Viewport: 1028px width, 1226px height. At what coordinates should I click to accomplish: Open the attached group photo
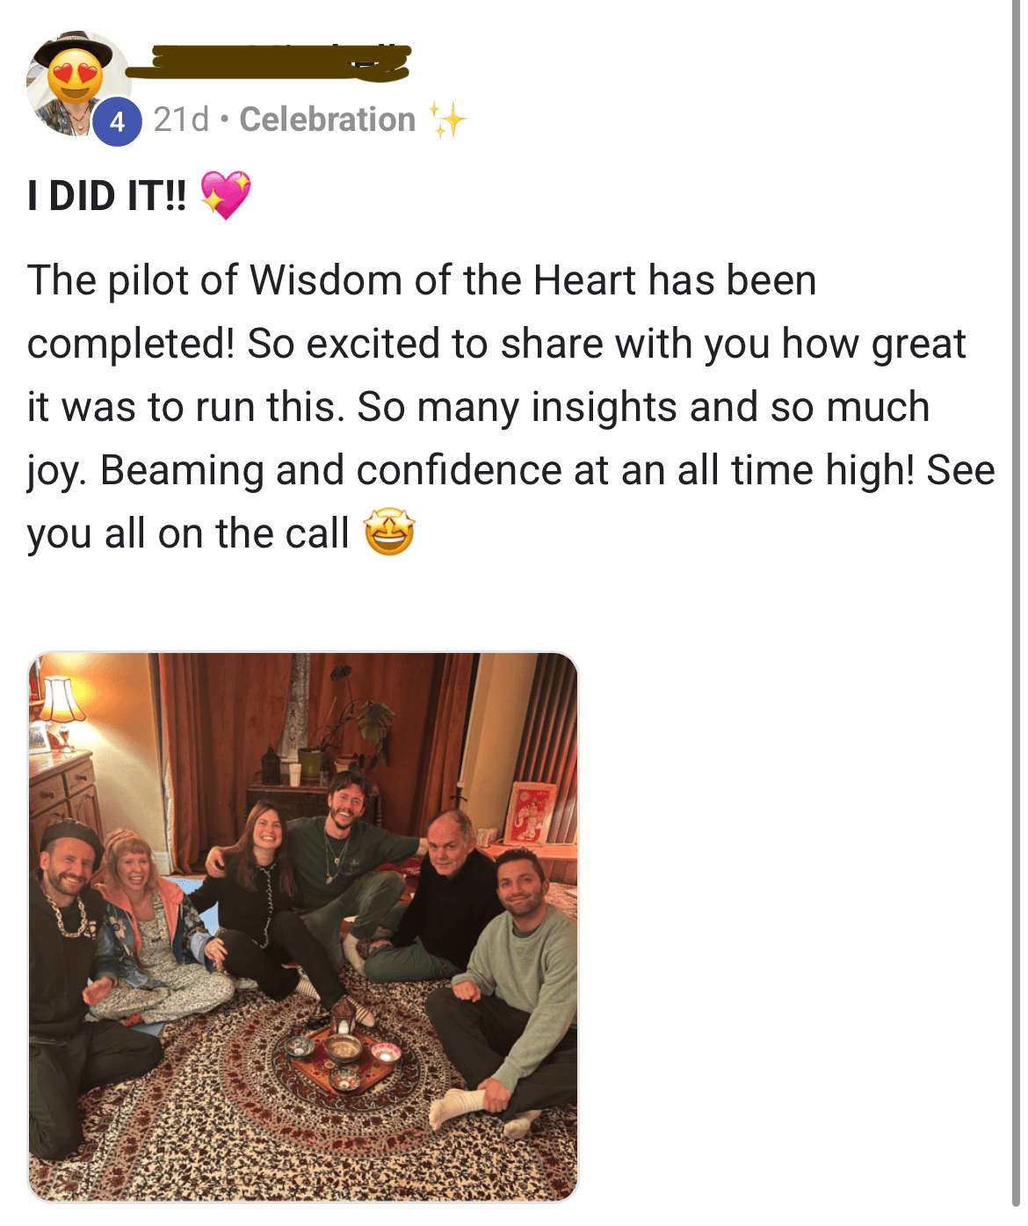(x=303, y=926)
